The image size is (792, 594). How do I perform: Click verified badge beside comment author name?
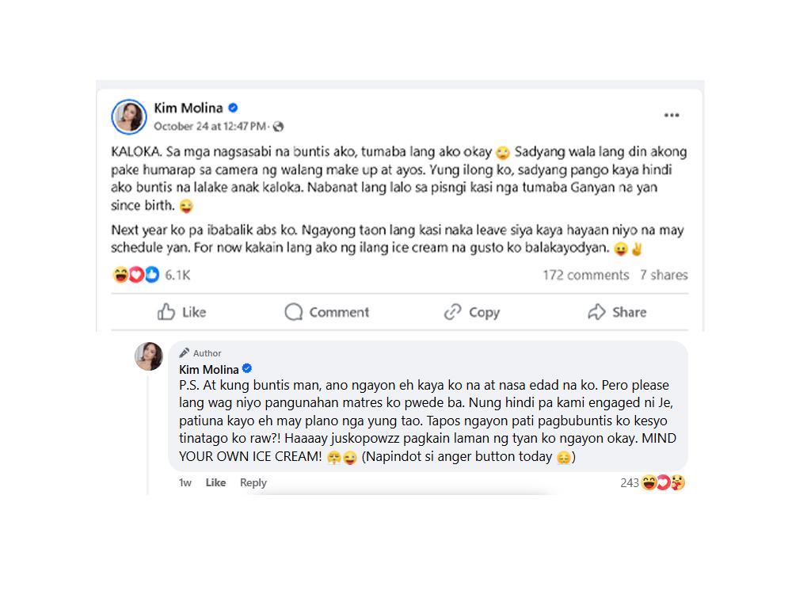click(x=247, y=369)
